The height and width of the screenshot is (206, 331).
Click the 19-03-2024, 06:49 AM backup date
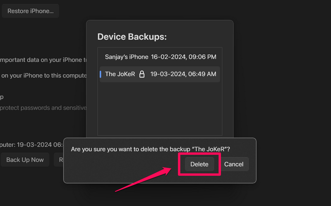pos(183,74)
